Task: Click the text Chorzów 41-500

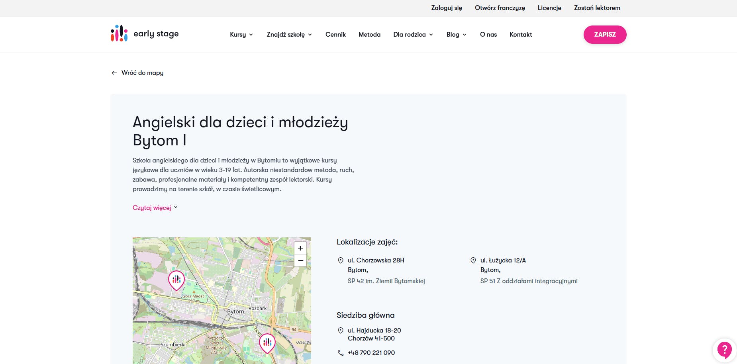Action: 371,339
